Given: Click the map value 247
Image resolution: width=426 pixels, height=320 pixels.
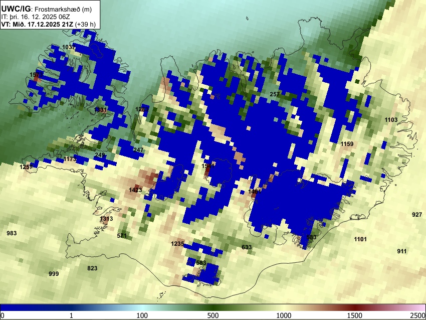Looking at the screenshot, I should pos(138,150).
